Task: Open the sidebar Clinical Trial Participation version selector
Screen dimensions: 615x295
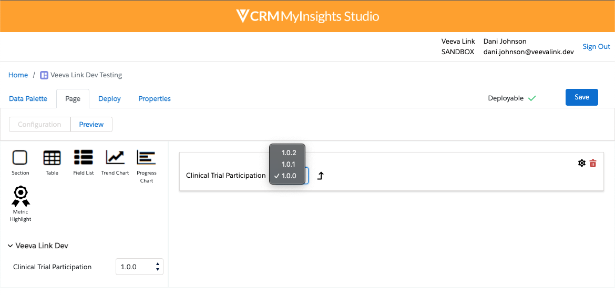Action: click(x=139, y=267)
